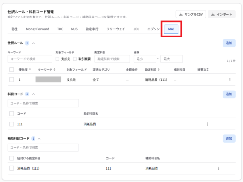243x182 pixels.
Task: Open the JDL tab
Action: (x=136, y=29)
